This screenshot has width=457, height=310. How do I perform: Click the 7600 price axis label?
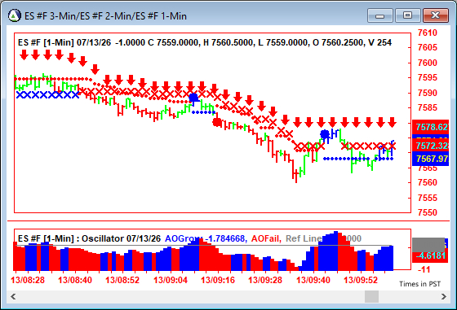coord(428,63)
